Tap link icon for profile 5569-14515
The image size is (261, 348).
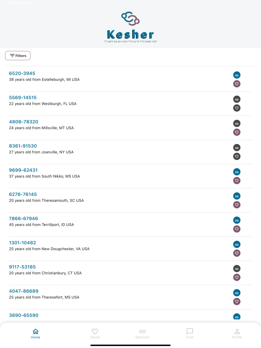pyautogui.click(x=237, y=99)
